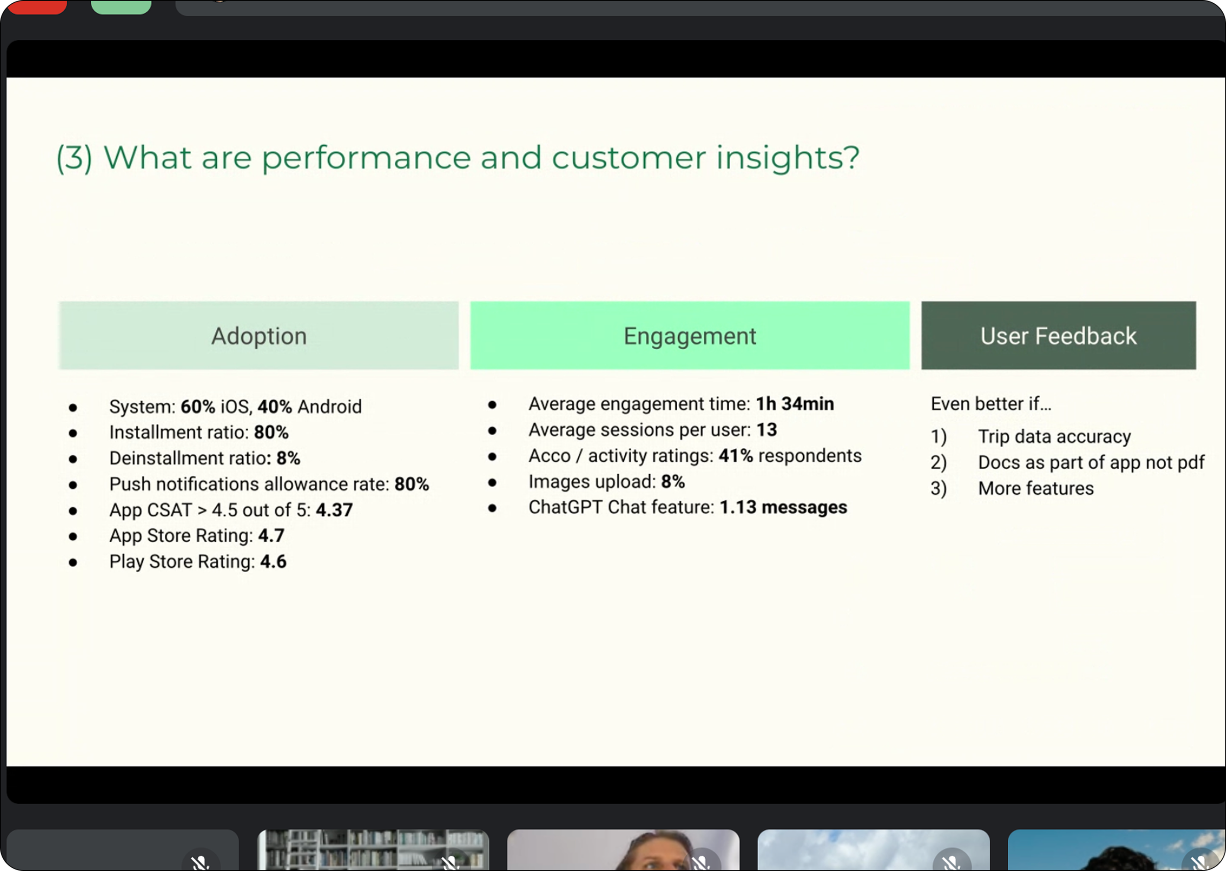Click the User Feedback header box
Screen dimensions: 1226x871
pos(1058,335)
